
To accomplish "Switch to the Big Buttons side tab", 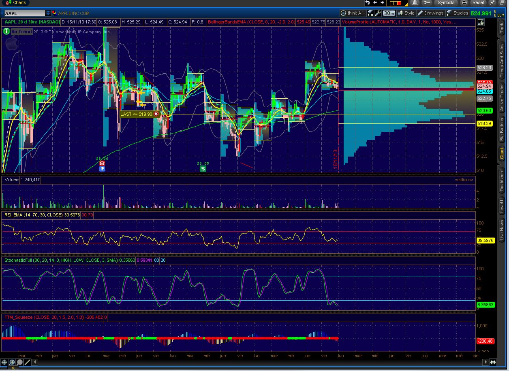I will [501, 129].
